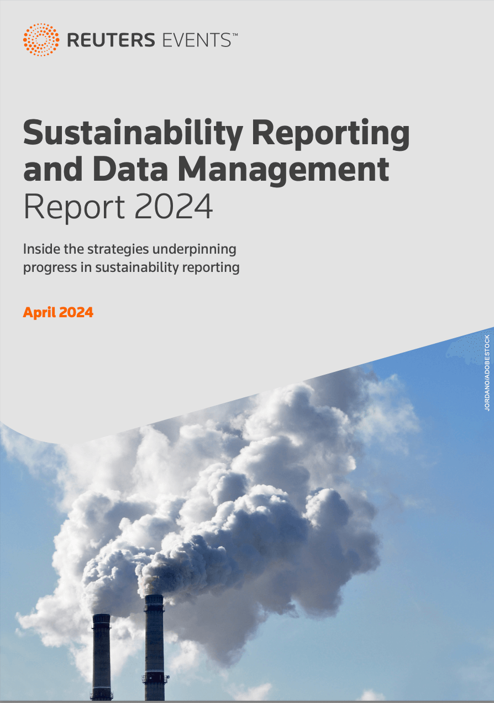Select the trademark symbol beside EVENTS
Image resolution: width=494 pixels, height=703 pixels.
pos(236,34)
